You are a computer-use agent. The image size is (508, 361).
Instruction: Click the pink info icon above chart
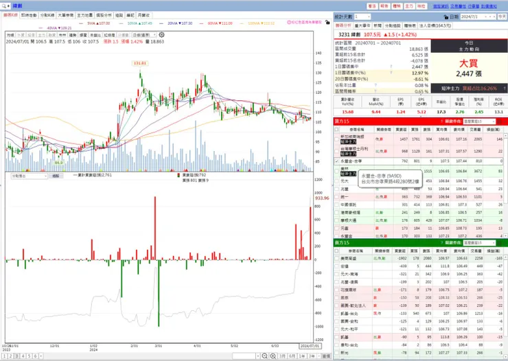pyautogui.click(x=289, y=23)
